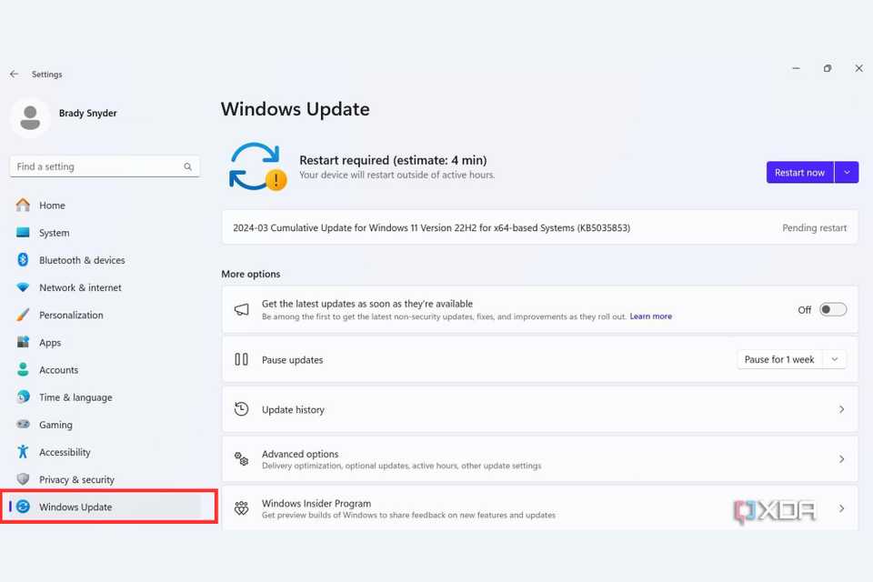Click the Pause updates icon
873x582 pixels.
pos(242,359)
